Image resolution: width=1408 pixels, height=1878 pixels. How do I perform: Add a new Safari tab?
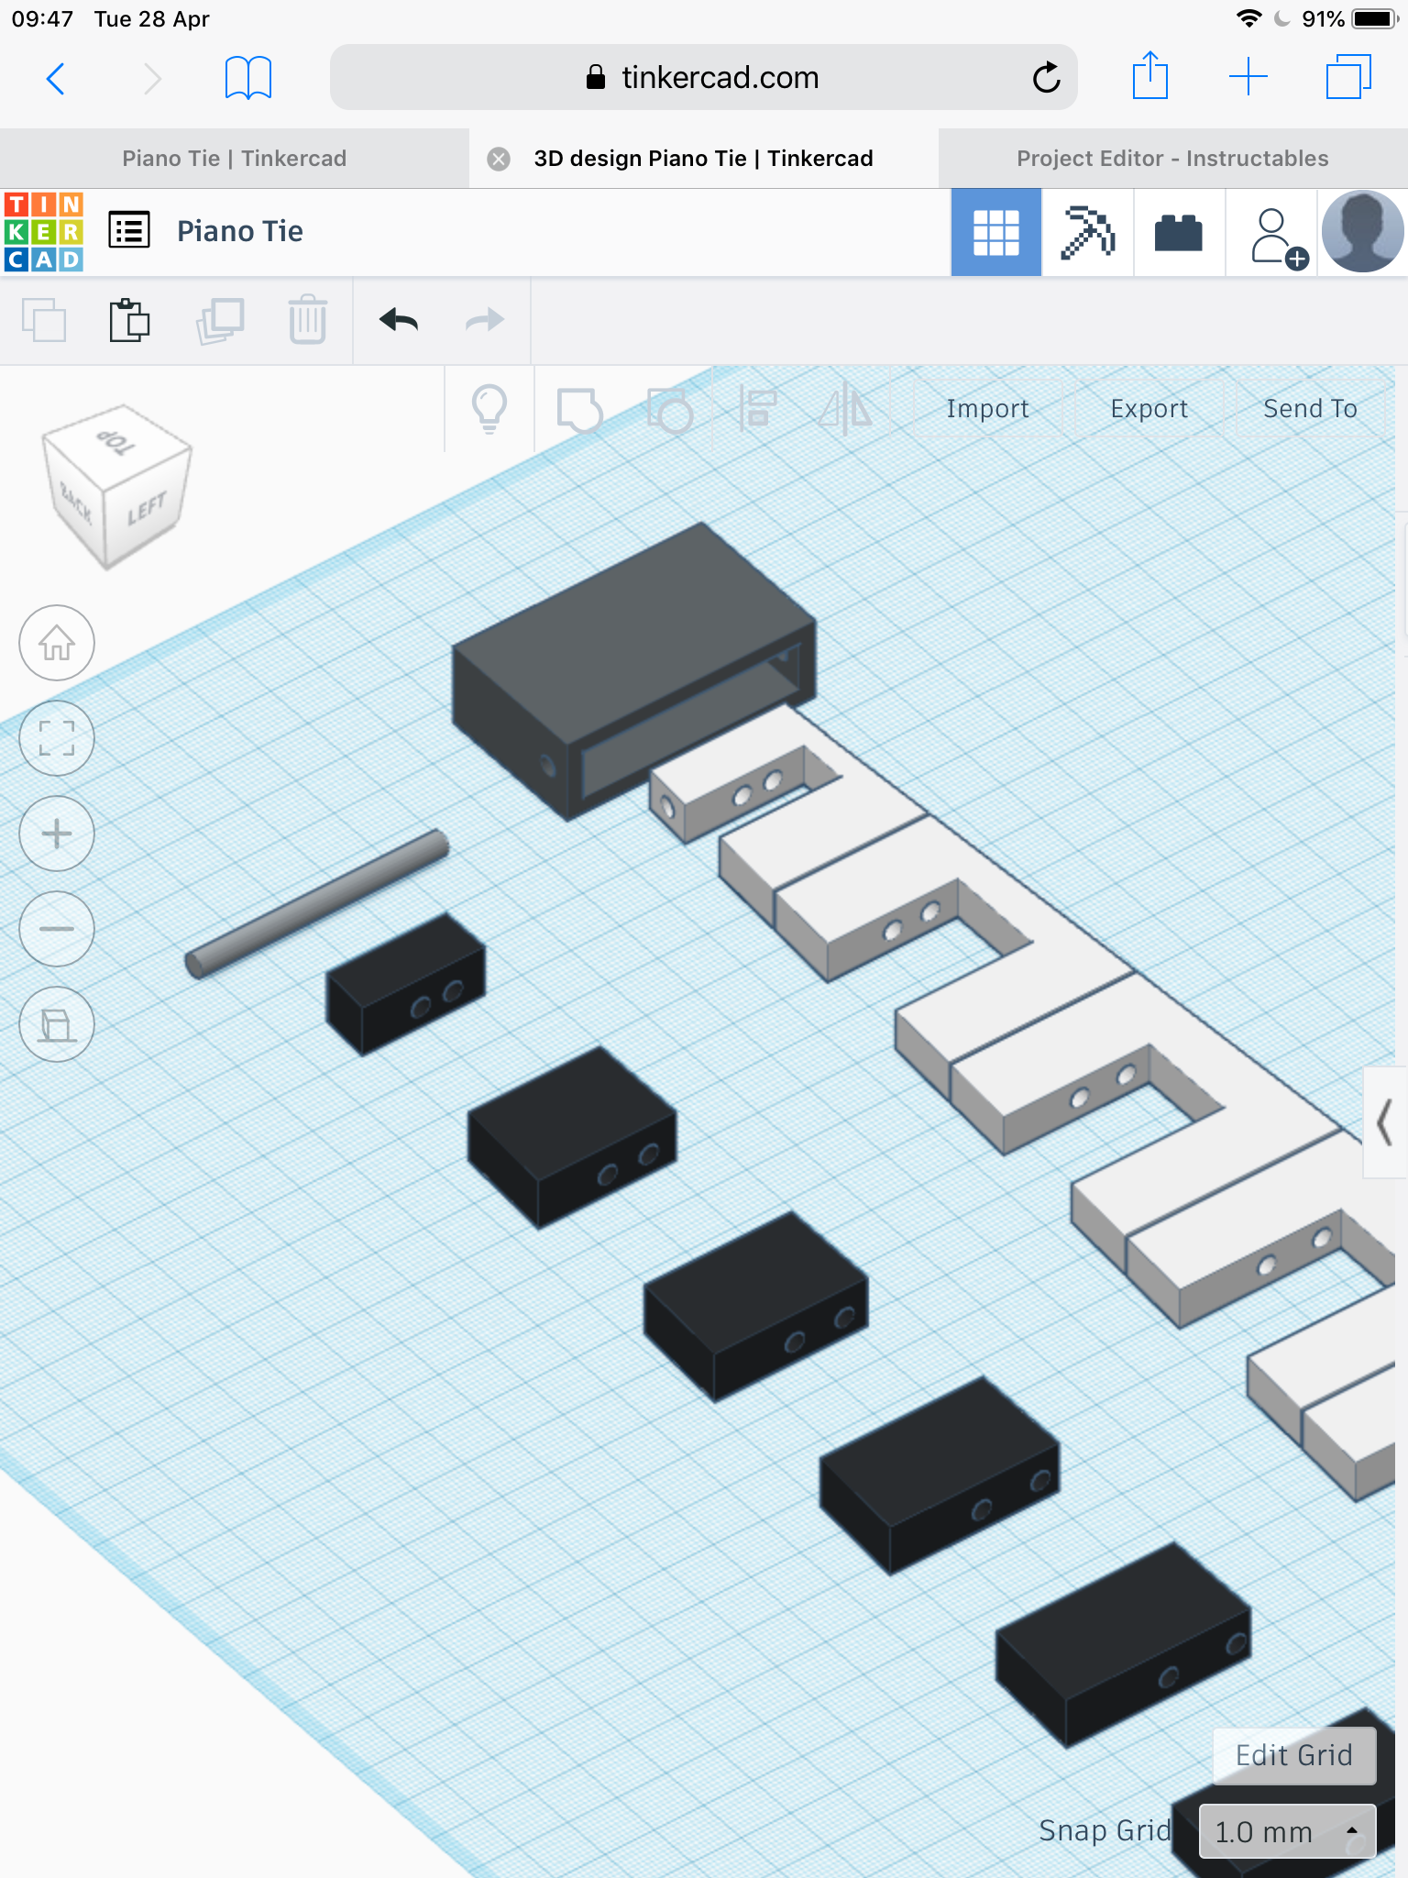[x=1248, y=76]
